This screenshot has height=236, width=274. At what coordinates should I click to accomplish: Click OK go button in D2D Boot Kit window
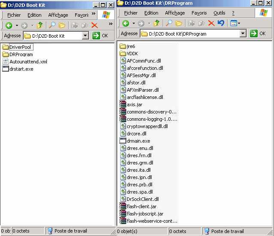(x=100, y=36)
